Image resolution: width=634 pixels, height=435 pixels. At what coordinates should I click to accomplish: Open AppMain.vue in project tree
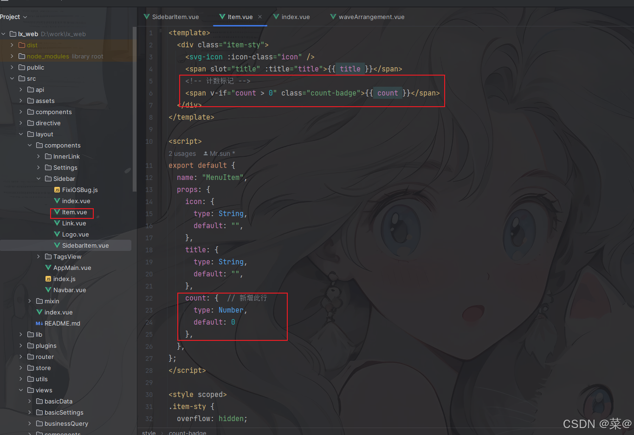(72, 268)
